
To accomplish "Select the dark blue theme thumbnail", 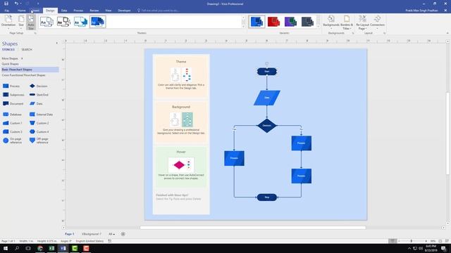I will click(x=97, y=22).
